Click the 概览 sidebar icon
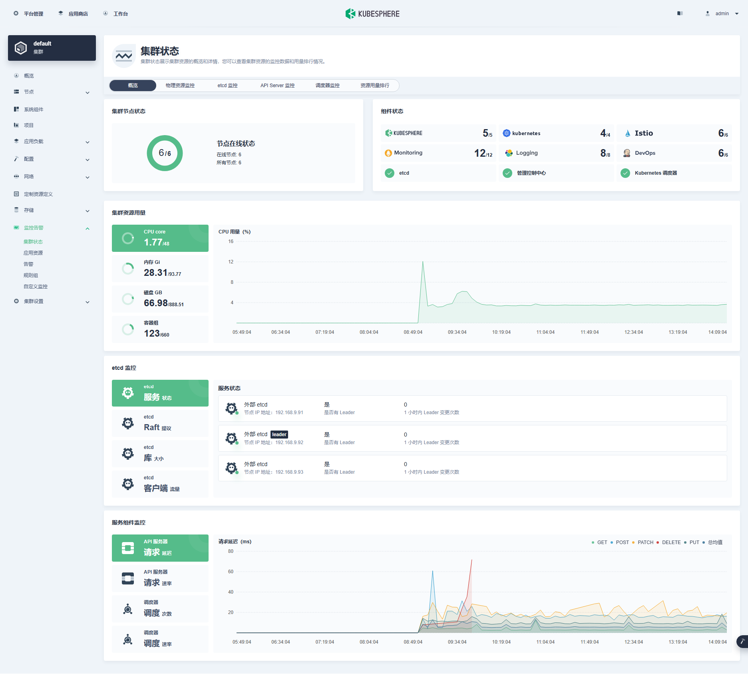 [x=16, y=76]
